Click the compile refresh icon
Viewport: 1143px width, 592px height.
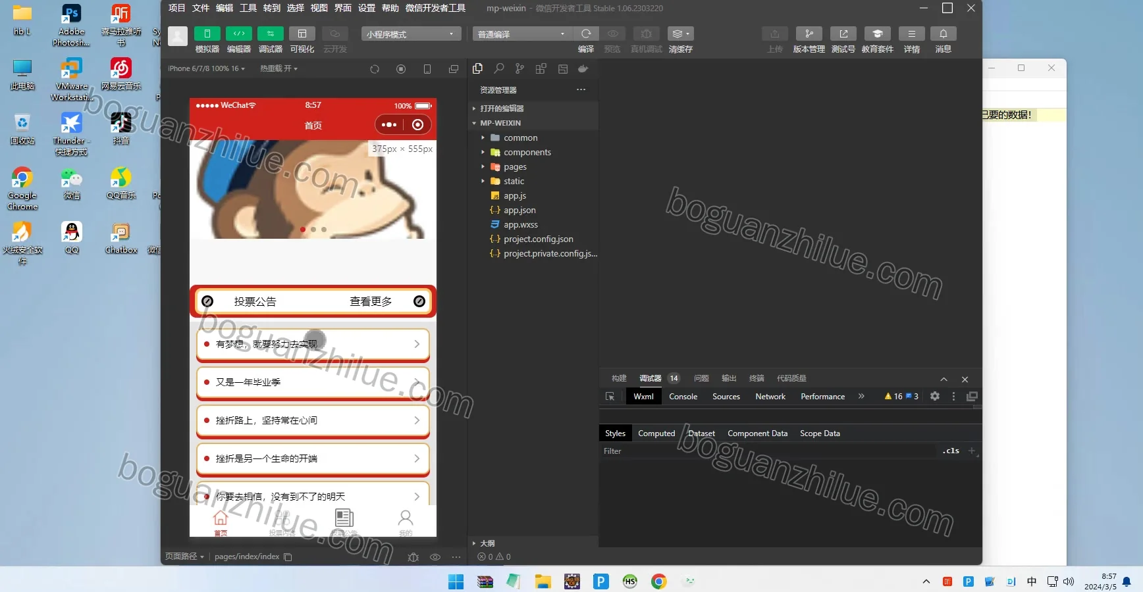pyautogui.click(x=586, y=34)
